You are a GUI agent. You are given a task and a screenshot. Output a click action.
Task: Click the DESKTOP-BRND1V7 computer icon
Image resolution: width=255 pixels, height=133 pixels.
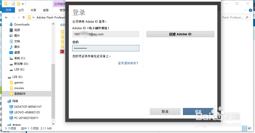tap(11, 107)
